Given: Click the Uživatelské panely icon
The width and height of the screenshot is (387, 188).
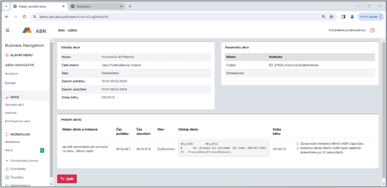Looking at the screenshot, I should click(7, 160).
